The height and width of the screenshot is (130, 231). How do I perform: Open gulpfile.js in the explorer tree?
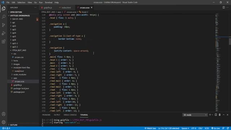click(18, 85)
